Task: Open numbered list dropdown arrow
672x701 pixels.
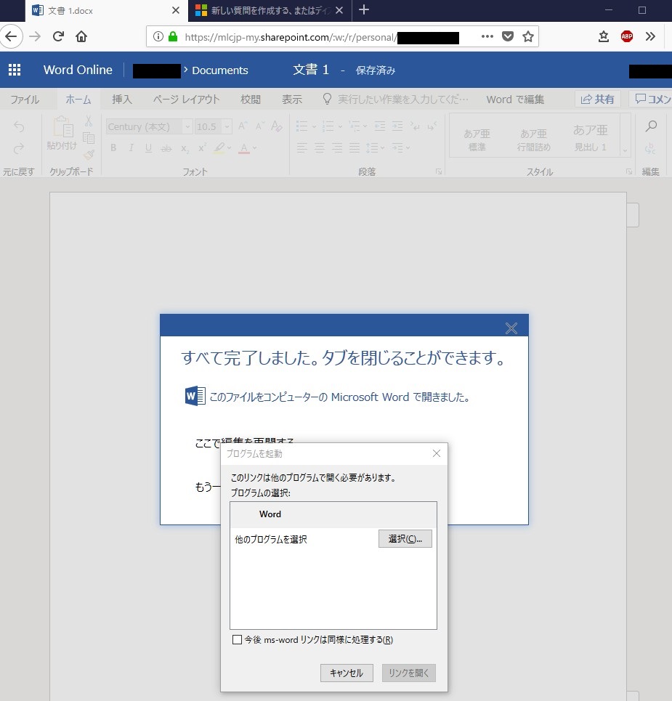Action: 340,126
